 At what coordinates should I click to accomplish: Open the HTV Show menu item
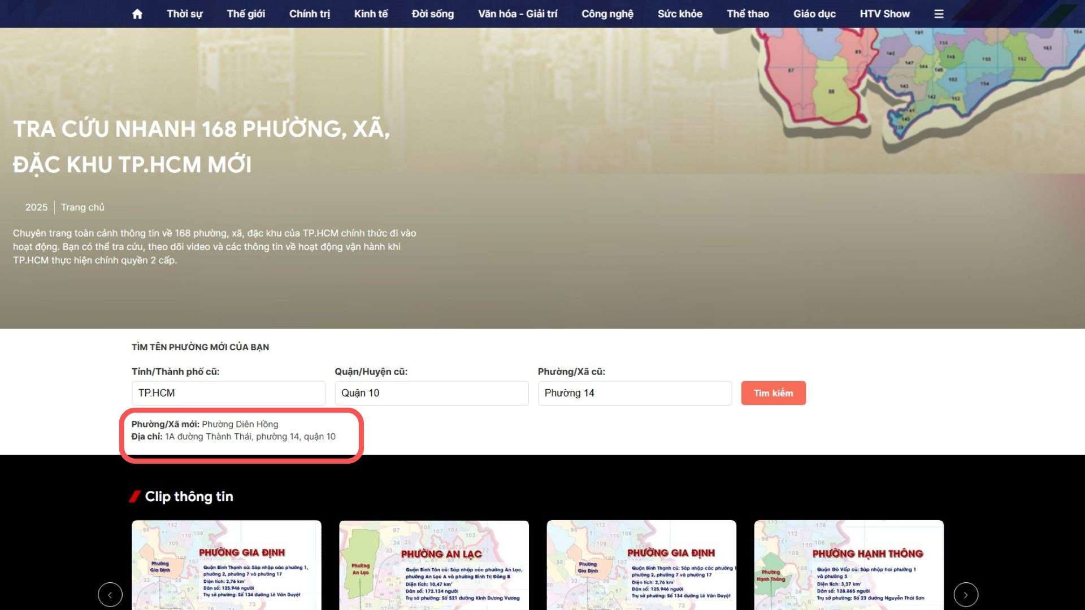click(x=884, y=14)
